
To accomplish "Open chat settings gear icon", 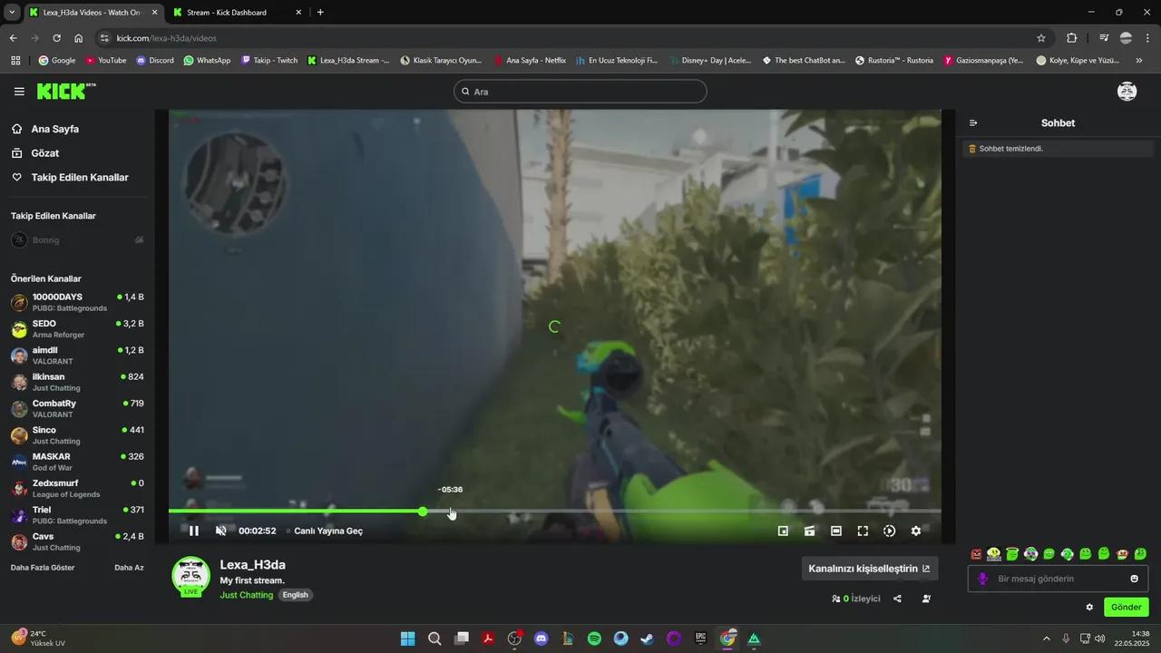I will point(1089,607).
